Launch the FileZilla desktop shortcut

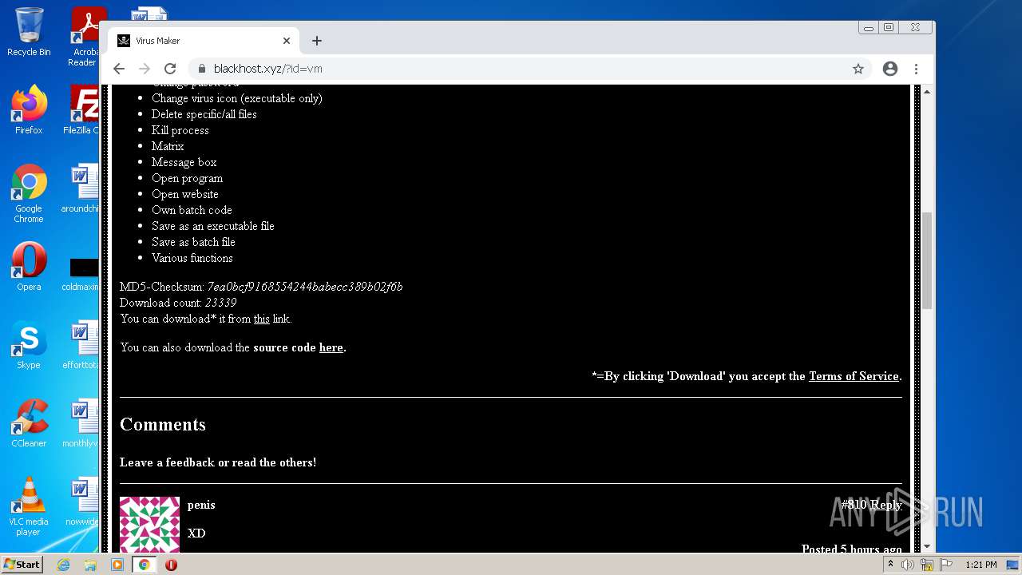[x=83, y=110]
